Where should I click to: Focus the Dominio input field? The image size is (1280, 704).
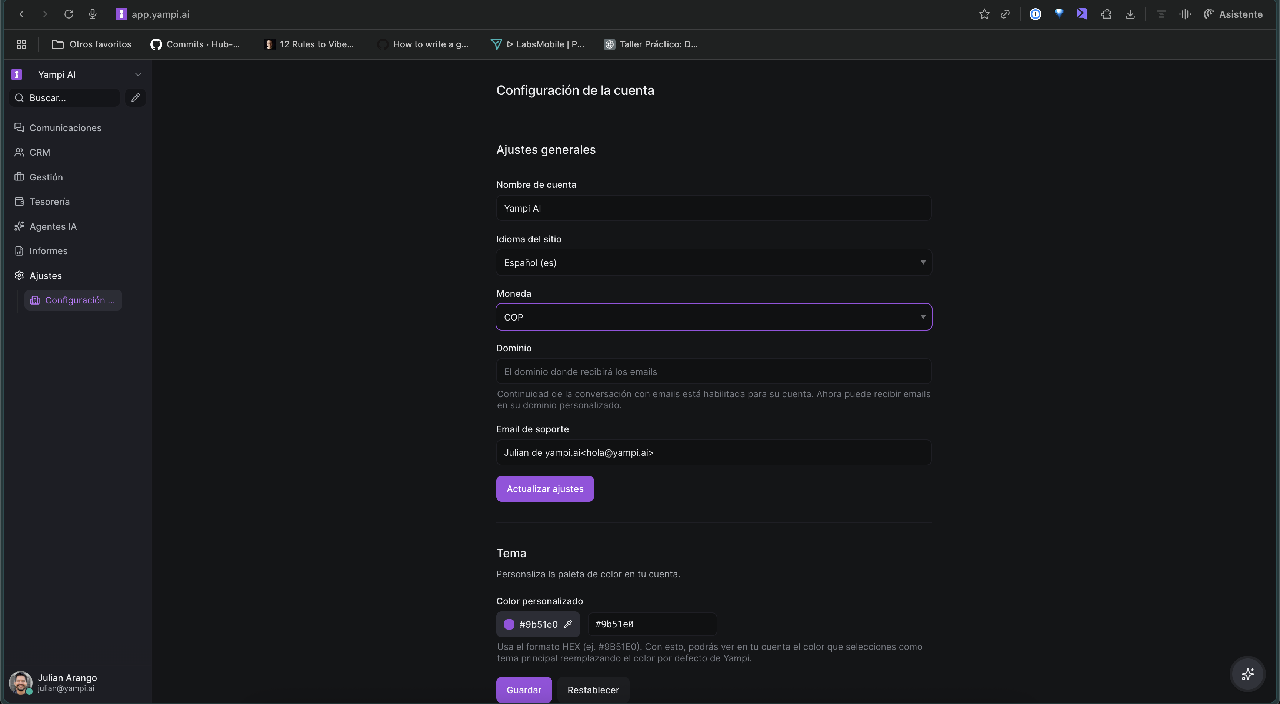pyautogui.click(x=714, y=371)
